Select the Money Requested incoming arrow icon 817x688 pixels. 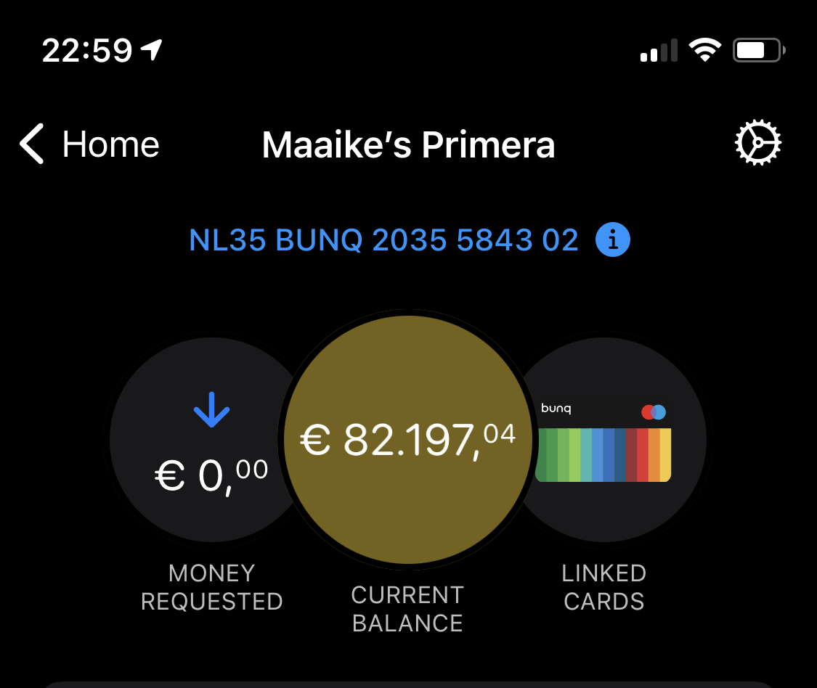click(211, 410)
